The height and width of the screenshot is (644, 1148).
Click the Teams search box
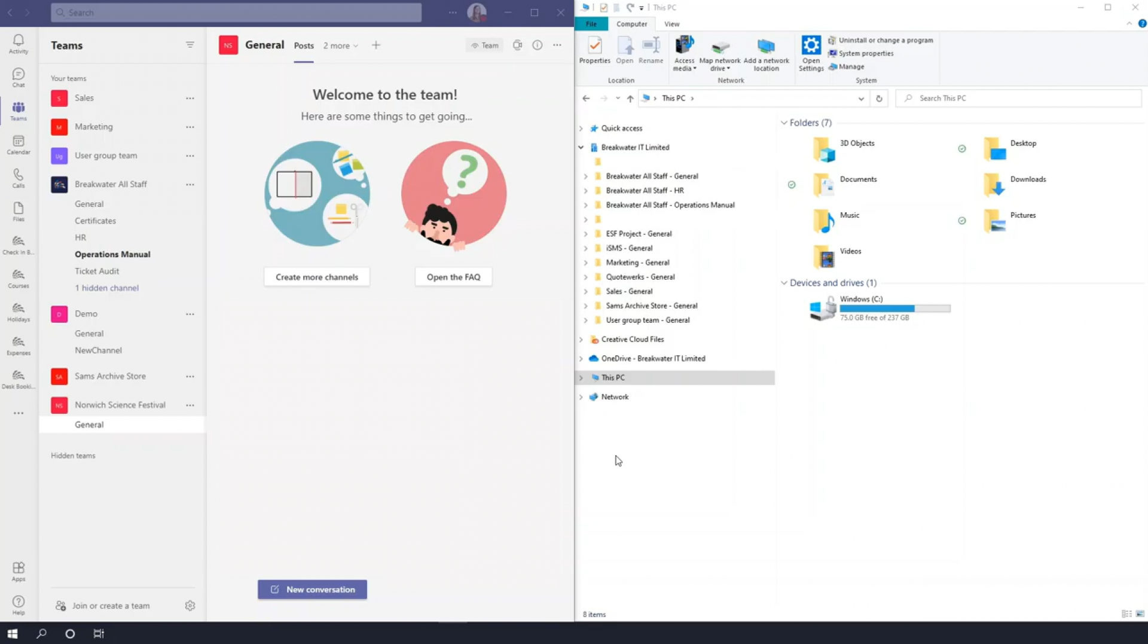click(x=236, y=13)
